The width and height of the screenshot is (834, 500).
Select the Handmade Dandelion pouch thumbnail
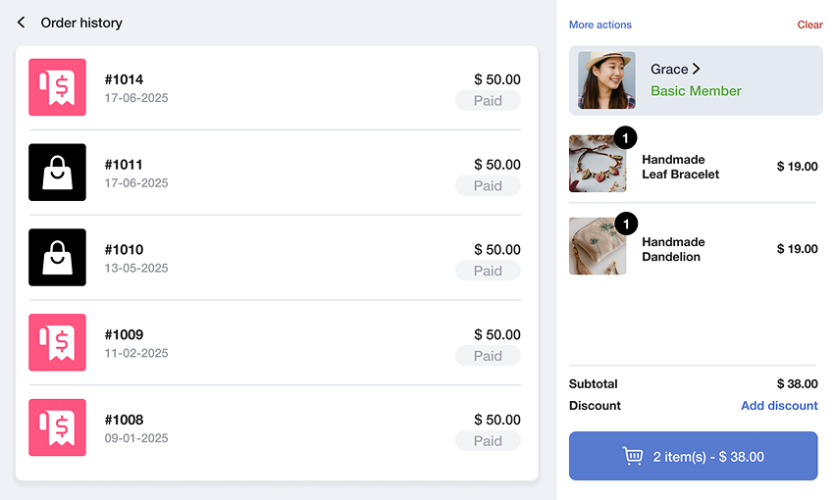pyautogui.click(x=598, y=246)
